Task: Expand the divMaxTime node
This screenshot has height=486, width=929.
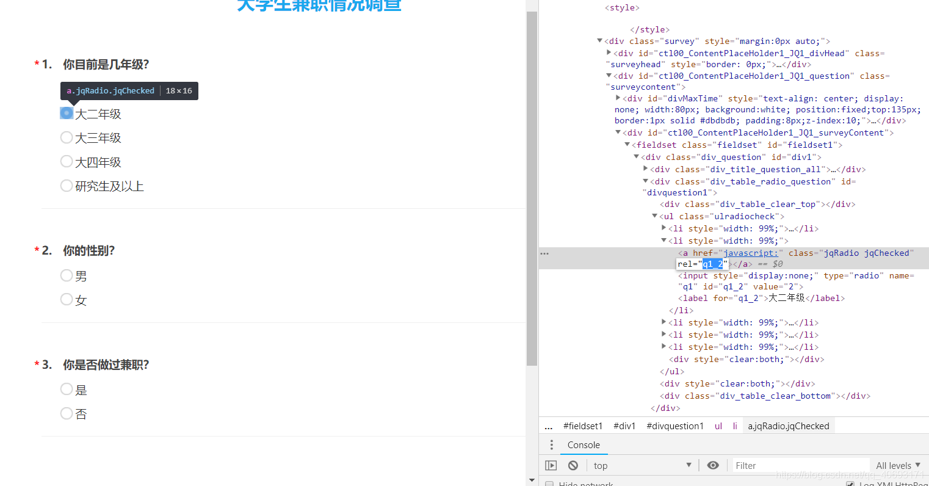Action: pyautogui.click(x=618, y=98)
